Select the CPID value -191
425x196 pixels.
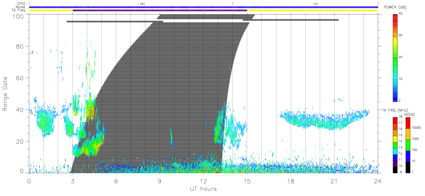(141, 4)
